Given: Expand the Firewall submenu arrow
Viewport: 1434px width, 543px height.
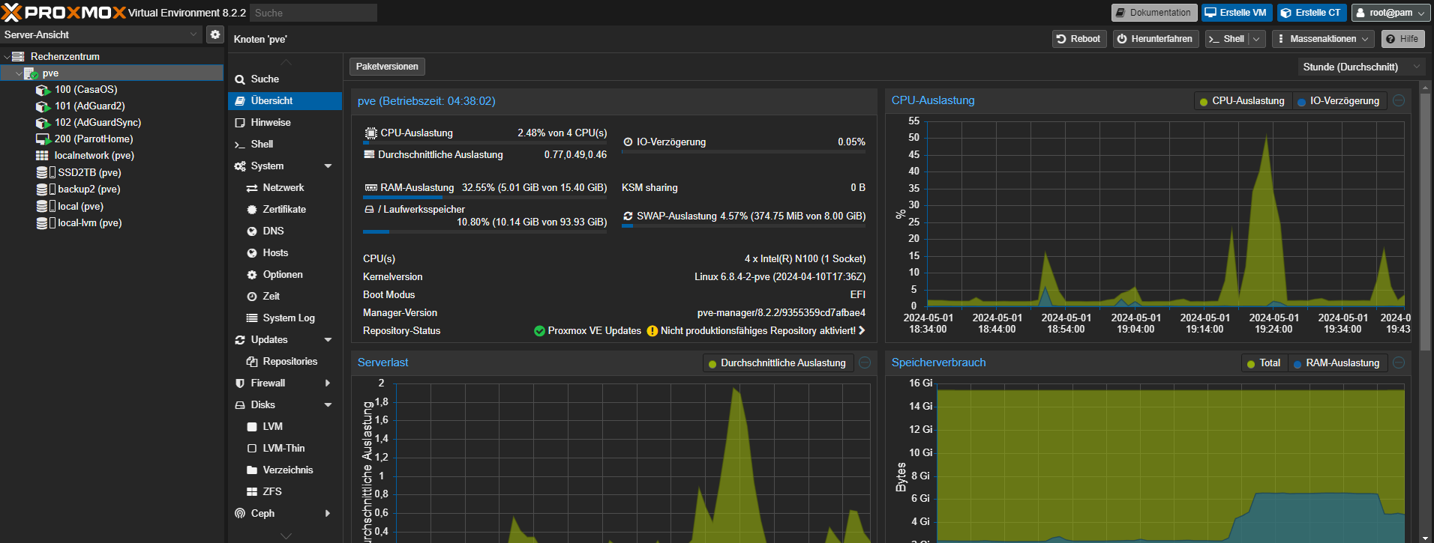Looking at the screenshot, I should click(x=328, y=383).
